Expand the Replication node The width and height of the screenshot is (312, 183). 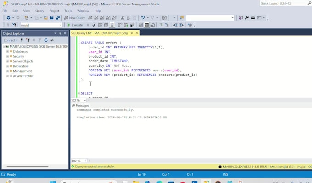7,66
